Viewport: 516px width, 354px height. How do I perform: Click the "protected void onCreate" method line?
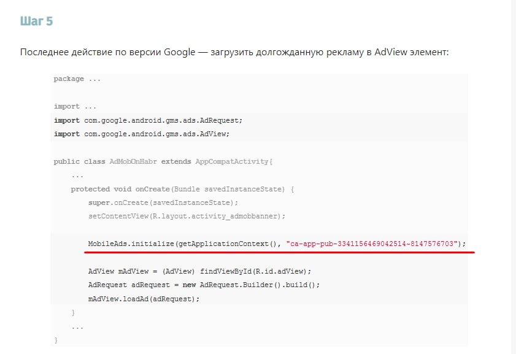point(182,189)
